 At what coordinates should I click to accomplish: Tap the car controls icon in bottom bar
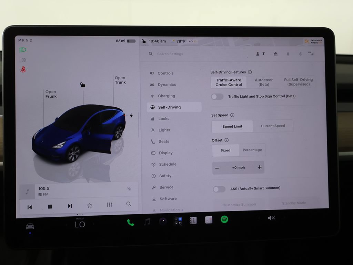coord(30,226)
